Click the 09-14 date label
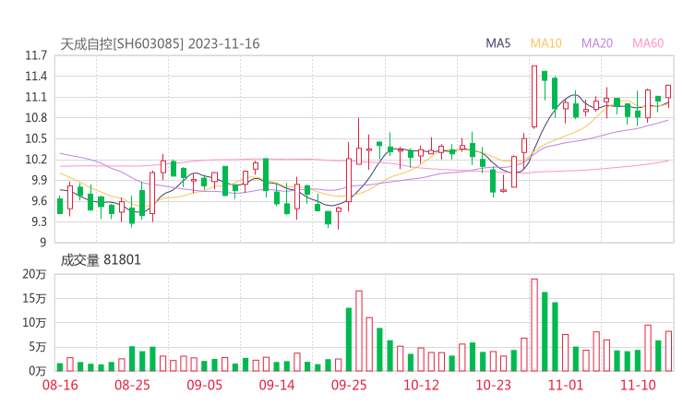Viewport: 683px width, 406px height. tap(277, 386)
